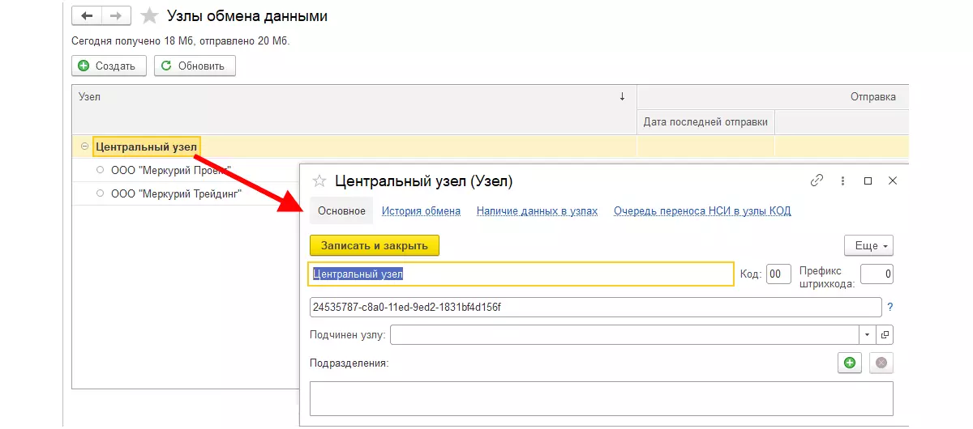Image resolution: width=973 pixels, height=429 pixels.
Task: Go to Очередь переноса НСИ в узлы КОД
Action: coord(702,211)
